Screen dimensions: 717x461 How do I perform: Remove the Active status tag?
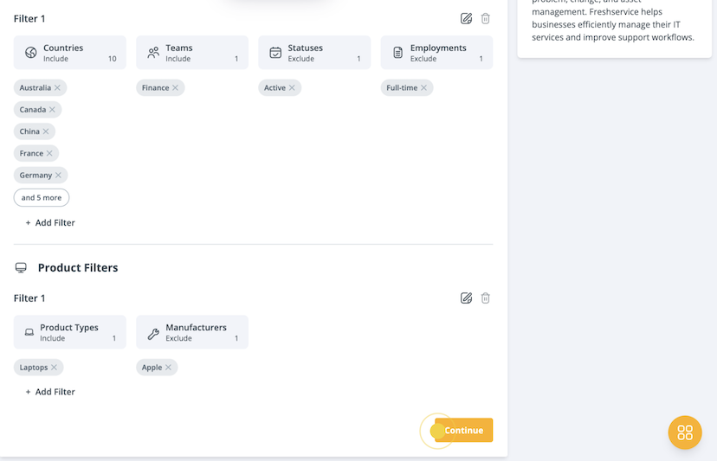(293, 88)
